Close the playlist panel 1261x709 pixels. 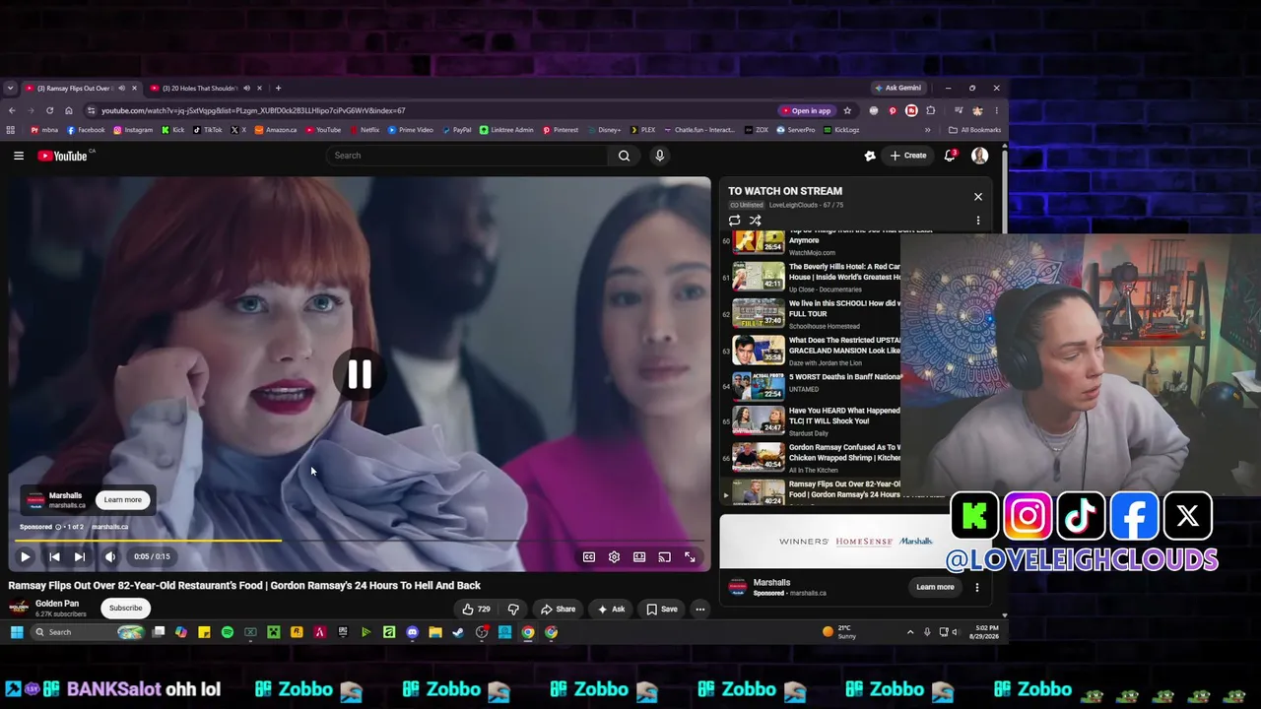pos(978,197)
